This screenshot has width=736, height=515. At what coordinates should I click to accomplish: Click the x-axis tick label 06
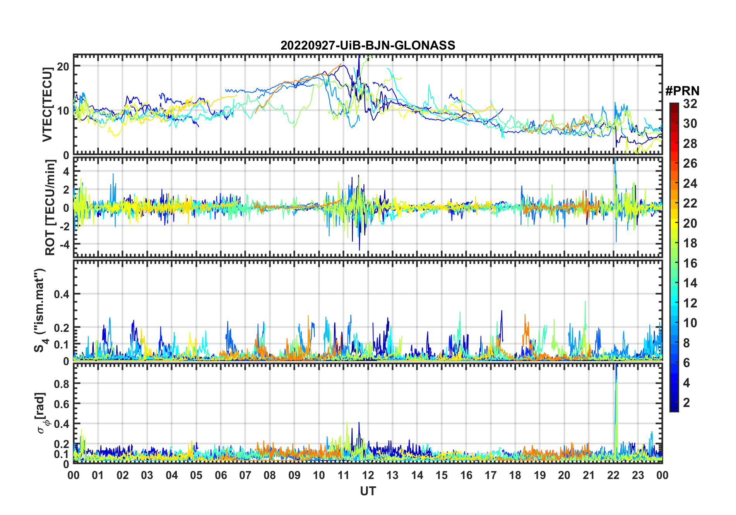[x=221, y=475]
